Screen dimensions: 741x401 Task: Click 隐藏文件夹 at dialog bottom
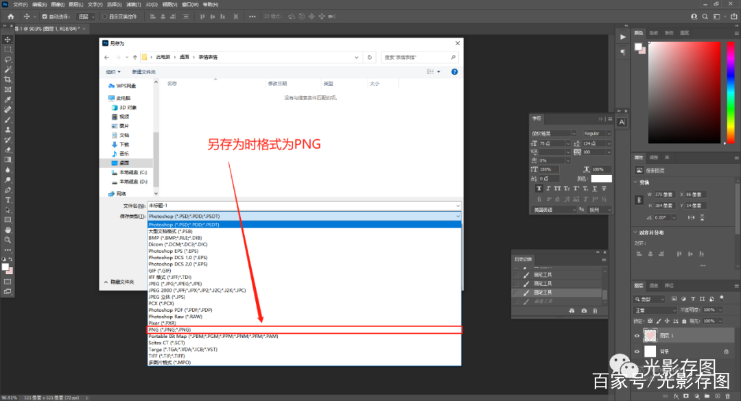(119, 282)
